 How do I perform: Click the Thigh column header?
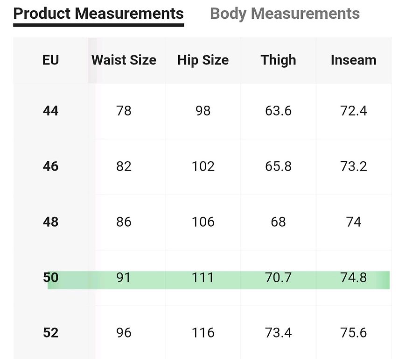(278, 60)
